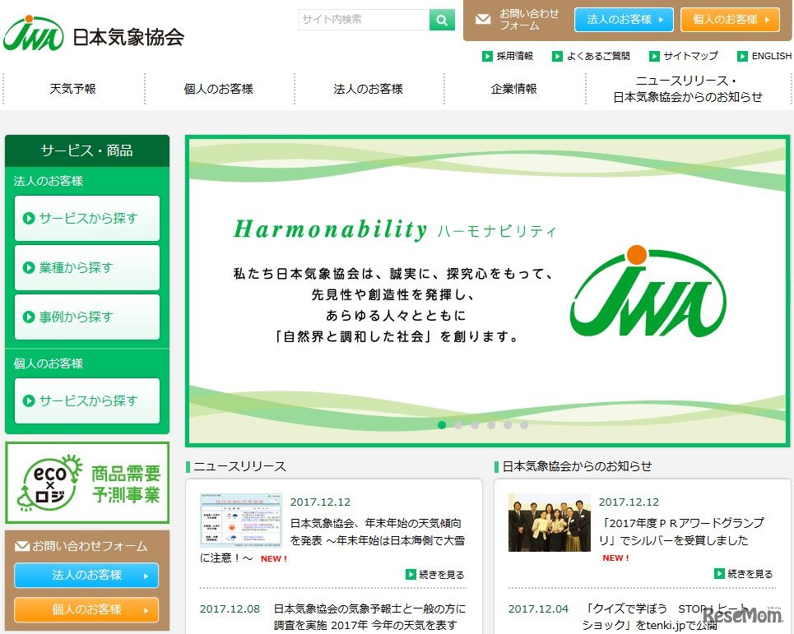Click blue 法人のお客様 button in the header
Screen dimensions: 794x634
point(624,20)
